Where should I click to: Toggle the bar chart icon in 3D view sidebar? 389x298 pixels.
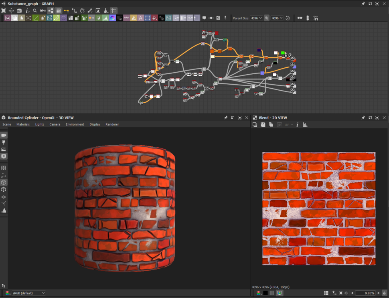pos(4,211)
